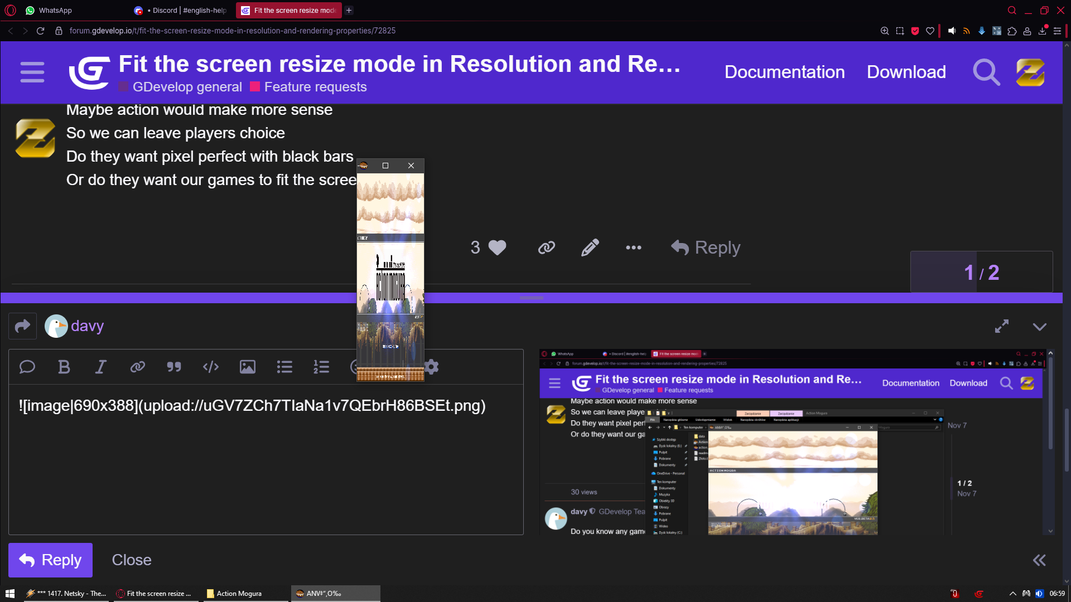The image size is (1071, 602).
Task: Like the post with heart icon
Action: click(x=497, y=247)
